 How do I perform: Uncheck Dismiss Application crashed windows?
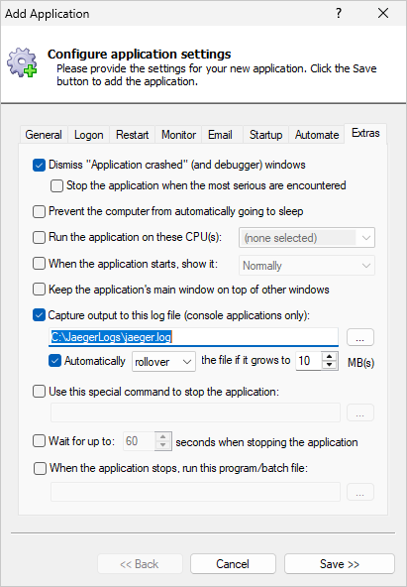click(39, 165)
